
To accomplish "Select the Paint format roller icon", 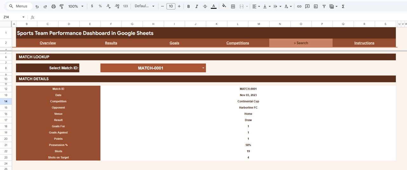I will click(62, 6).
